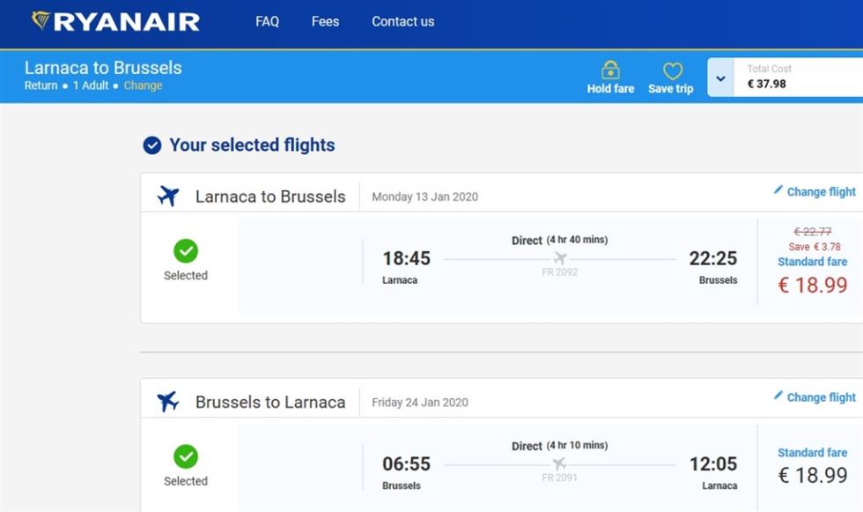Viewport: 863px width, 512px height.
Task: Click the Change link under trip summary
Action: (x=143, y=85)
